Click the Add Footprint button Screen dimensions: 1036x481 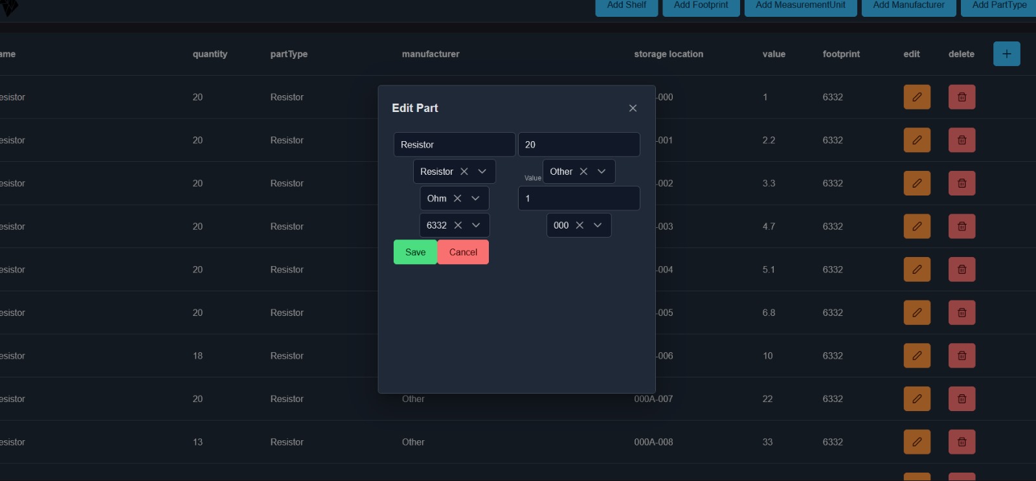(701, 6)
